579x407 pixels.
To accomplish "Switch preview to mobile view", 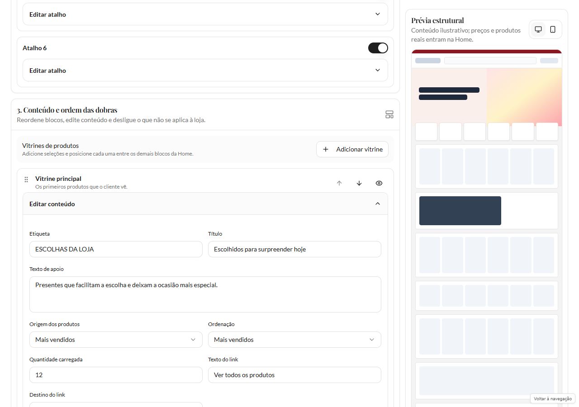I will click(x=553, y=29).
